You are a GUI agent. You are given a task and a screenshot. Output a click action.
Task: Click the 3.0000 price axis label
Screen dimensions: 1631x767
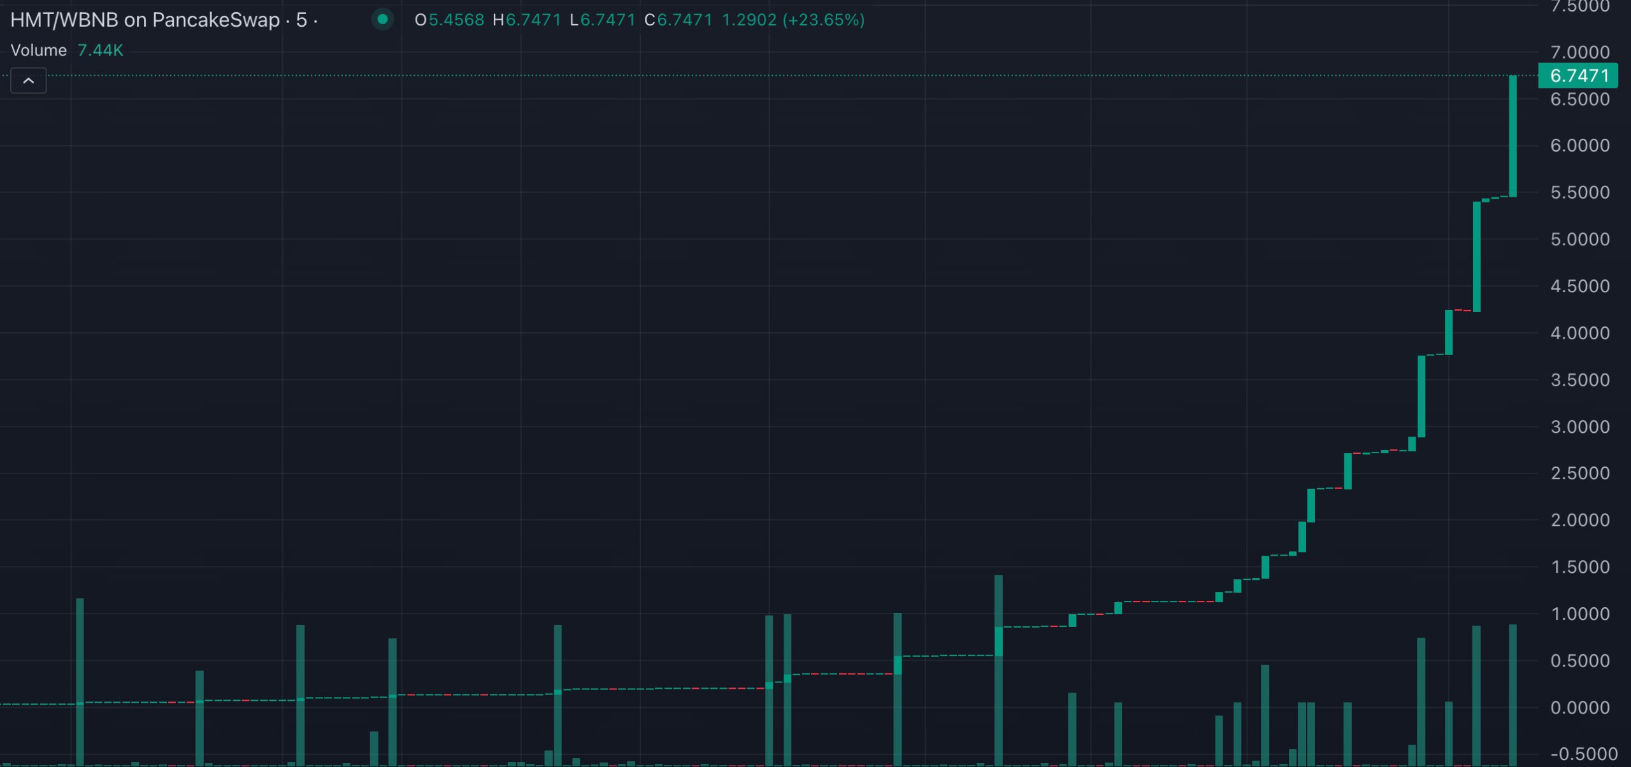point(1580,426)
